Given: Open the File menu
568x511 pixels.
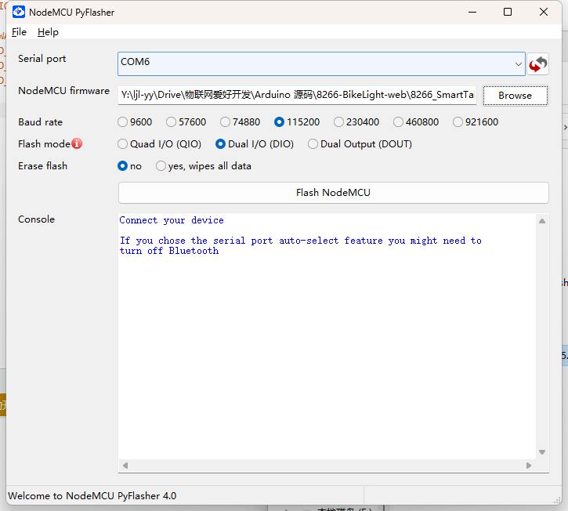Looking at the screenshot, I should pos(19,32).
